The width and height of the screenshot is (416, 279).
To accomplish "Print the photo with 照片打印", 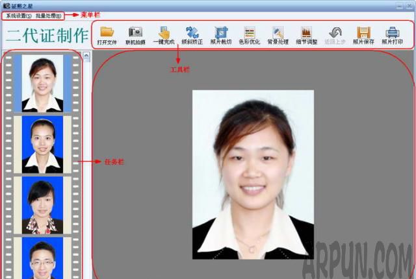I will pos(392,34).
